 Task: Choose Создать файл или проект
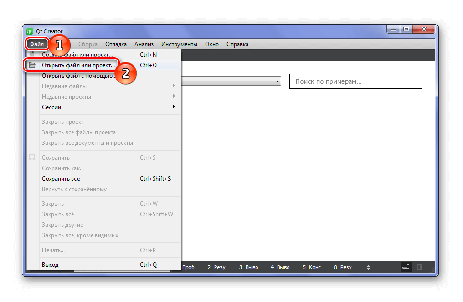(103, 55)
